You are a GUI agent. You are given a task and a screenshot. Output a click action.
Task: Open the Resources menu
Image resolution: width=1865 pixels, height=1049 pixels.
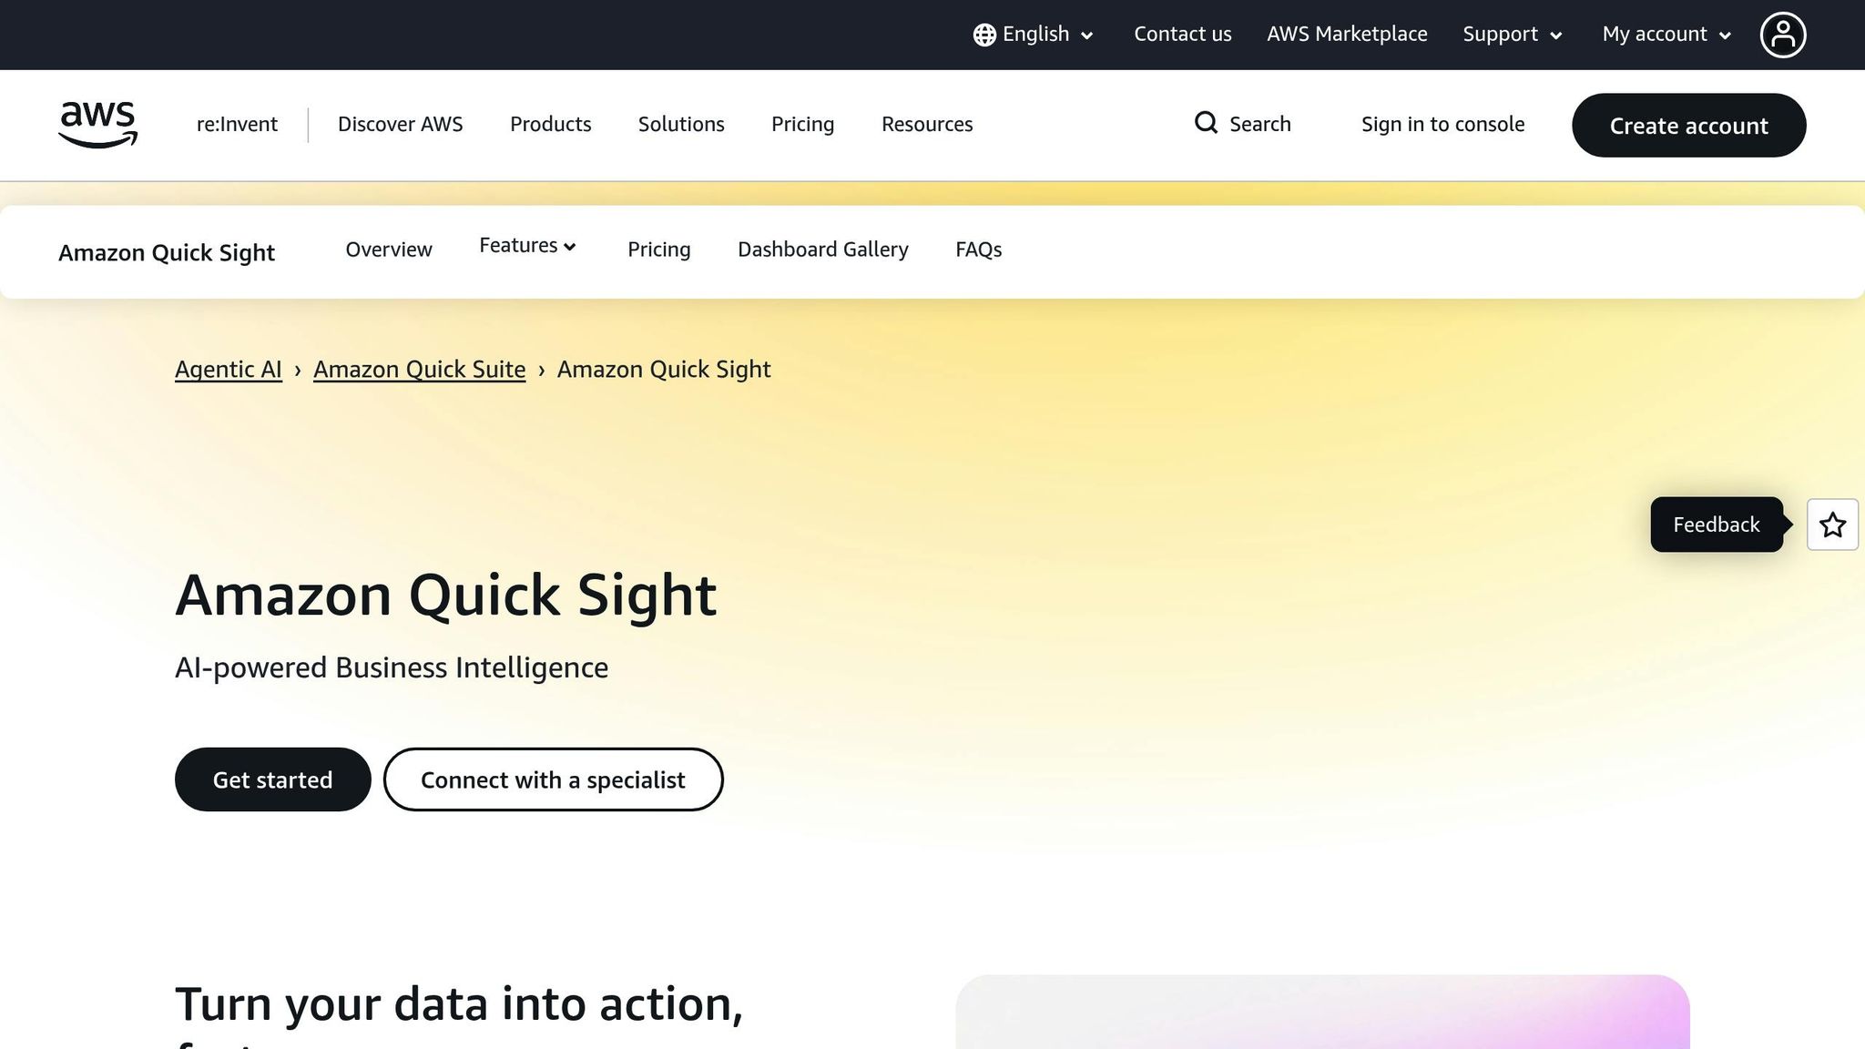click(x=927, y=125)
